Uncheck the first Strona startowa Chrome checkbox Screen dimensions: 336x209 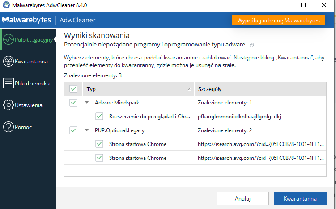click(99, 144)
